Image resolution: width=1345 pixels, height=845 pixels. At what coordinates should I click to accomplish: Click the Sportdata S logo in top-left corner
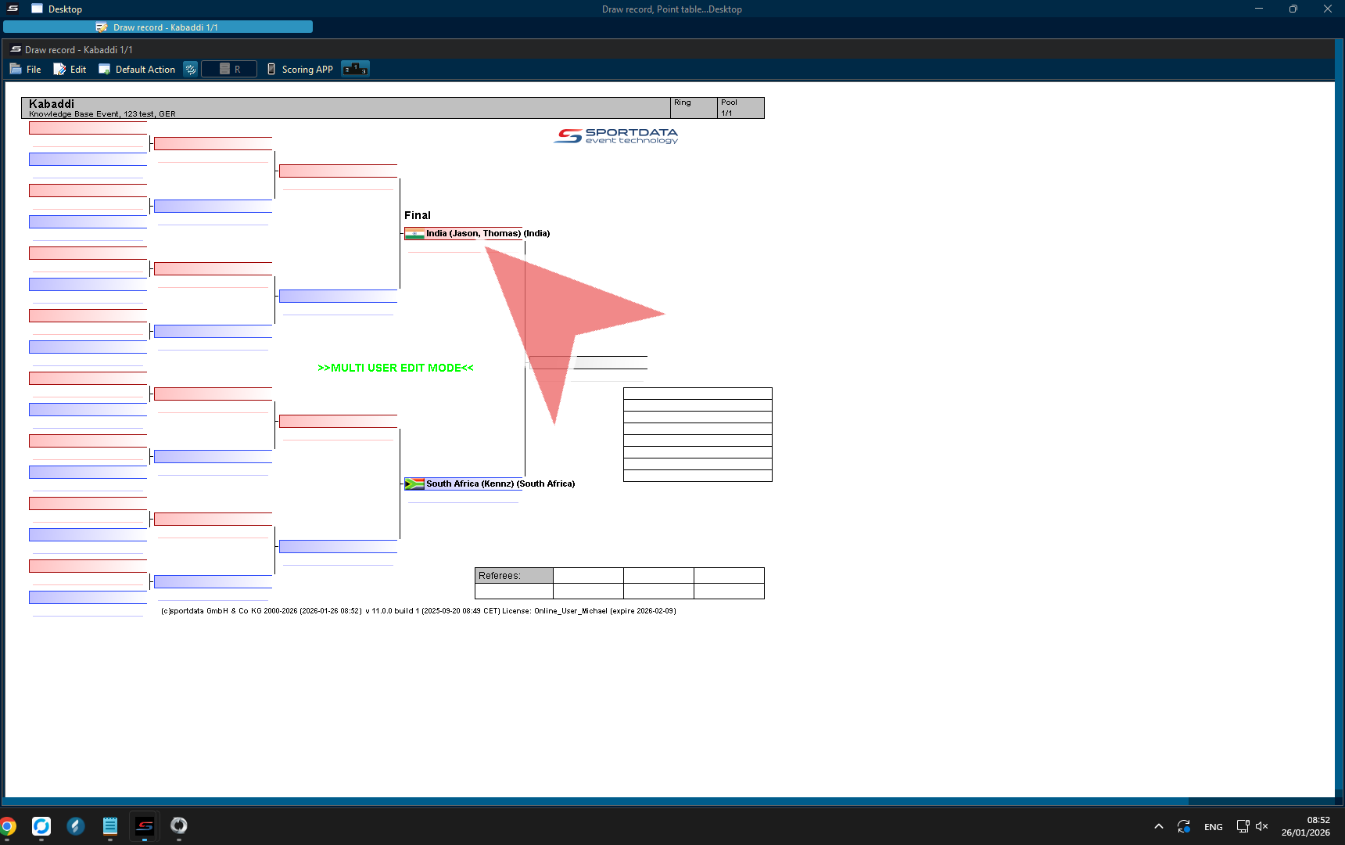[13, 9]
